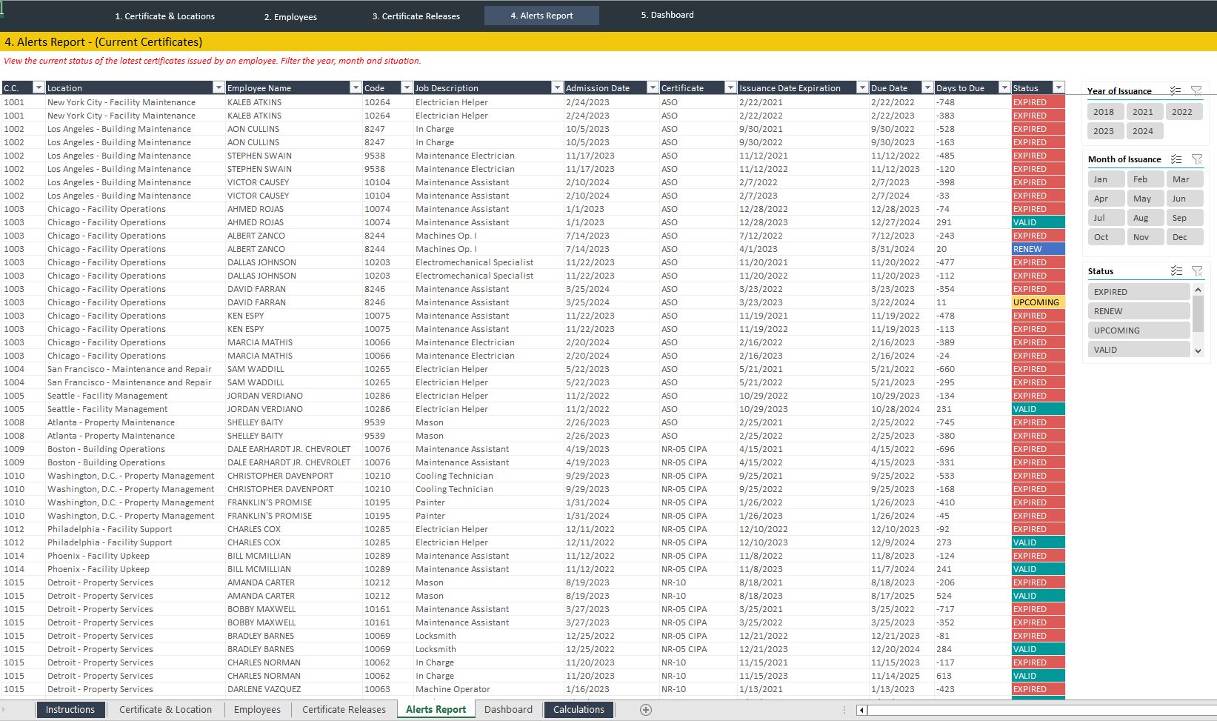1217x721 pixels.
Task: Toggle multi-select in Year of Issuance slicer
Action: click(x=1176, y=90)
